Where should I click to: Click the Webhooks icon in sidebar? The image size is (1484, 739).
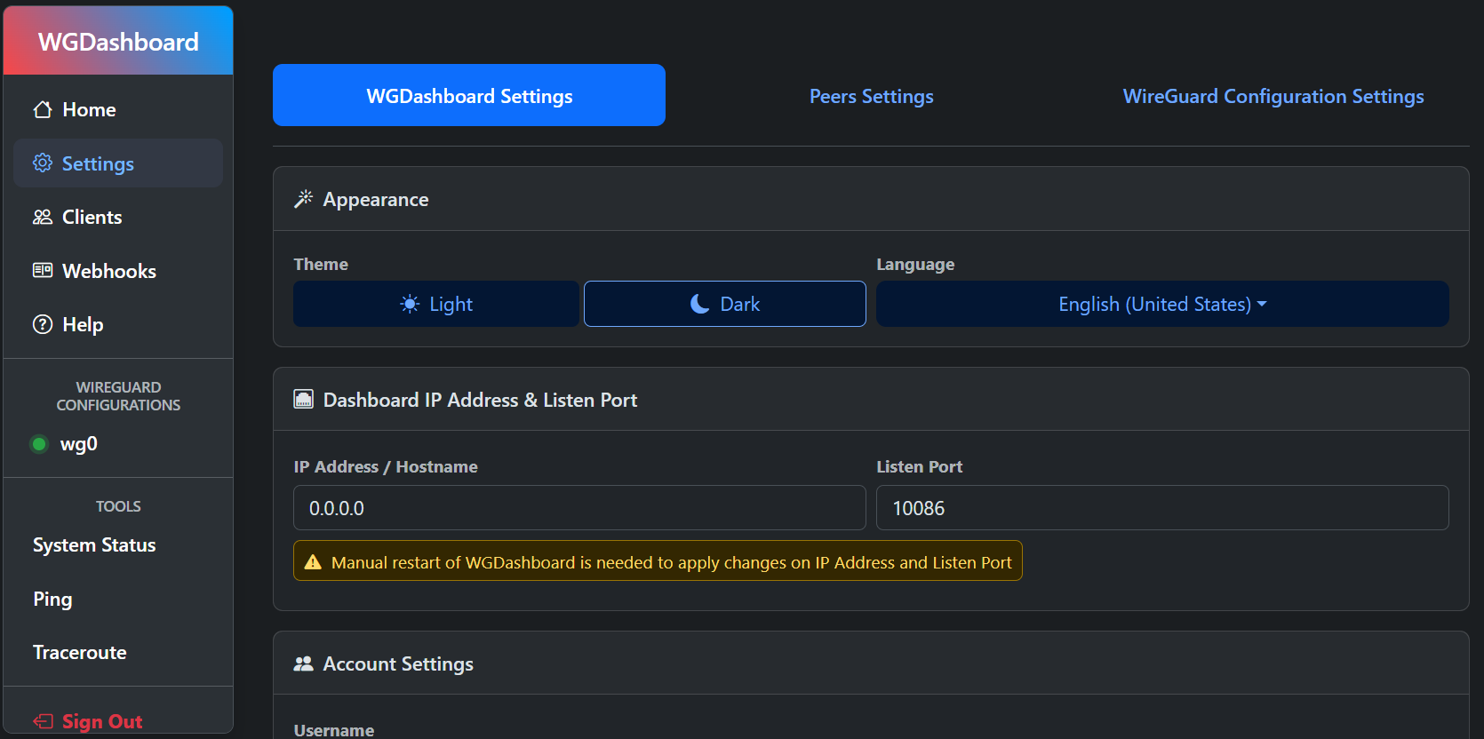(42, 271)
